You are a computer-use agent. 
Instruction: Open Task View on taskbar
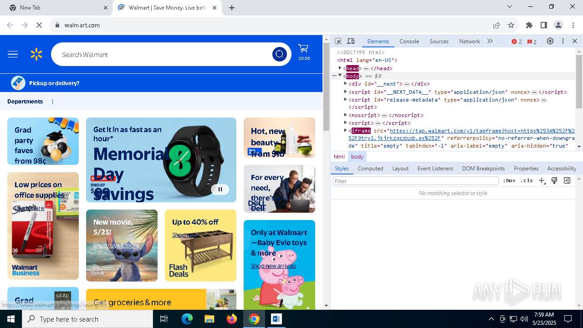[x=164, y=319]
